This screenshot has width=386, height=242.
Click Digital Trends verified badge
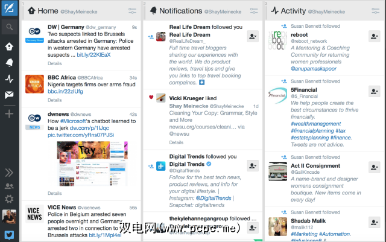coord(209,164)
